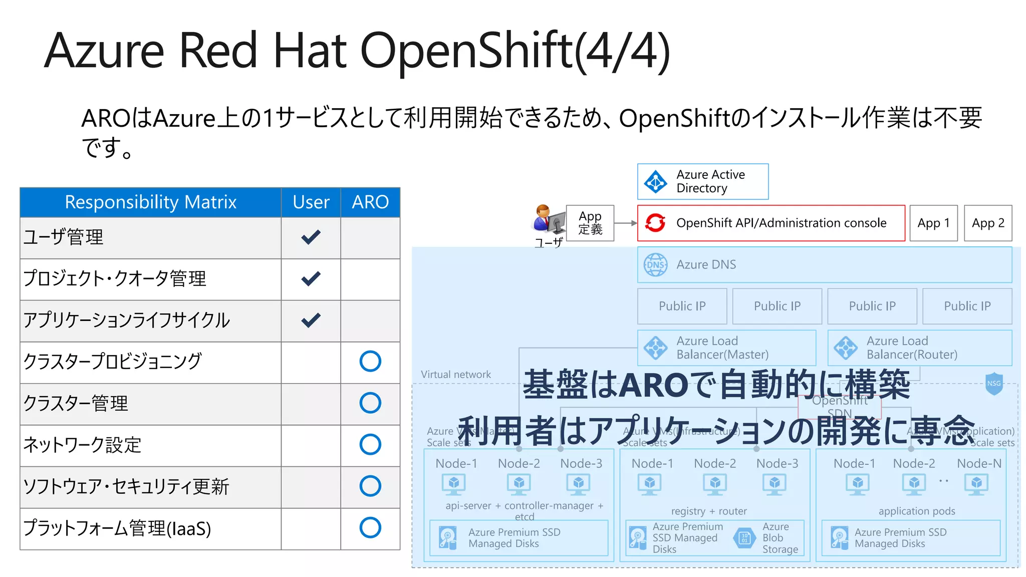Click Node-3 VM icon under api-server group

[579, 484]
